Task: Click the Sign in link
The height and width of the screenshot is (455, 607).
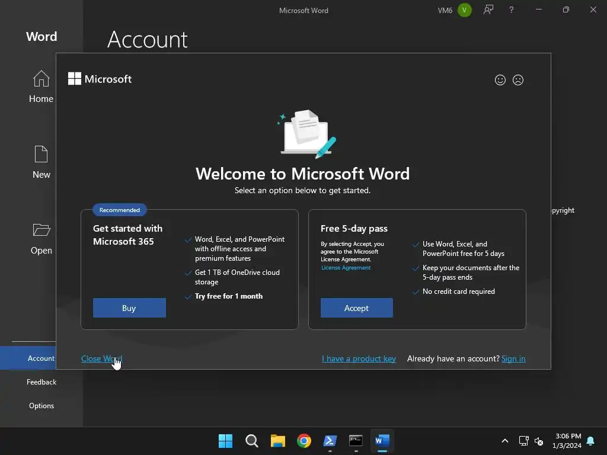Action: point(513,358)
